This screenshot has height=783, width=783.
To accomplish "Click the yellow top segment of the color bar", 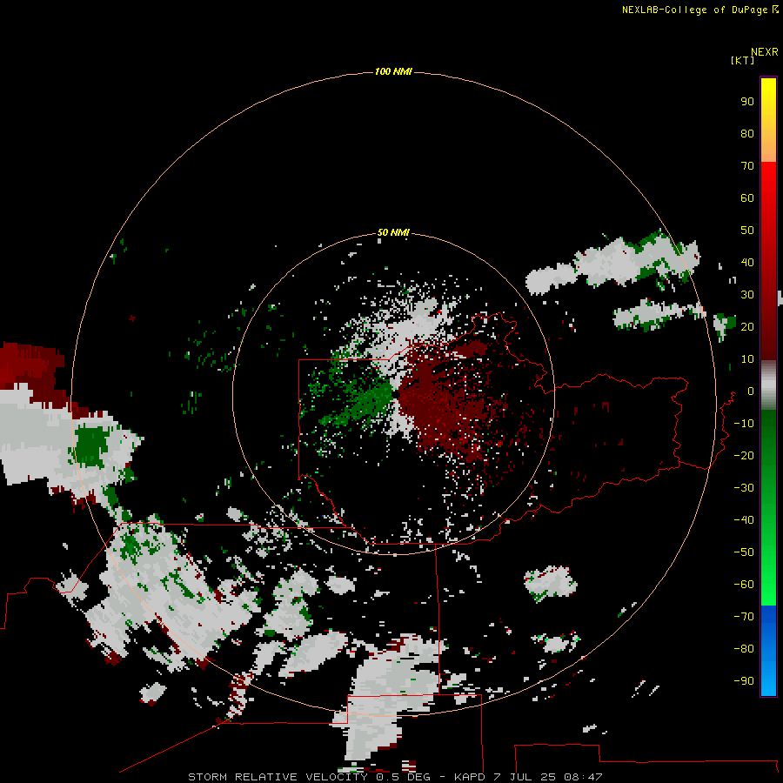I will 768,120.
